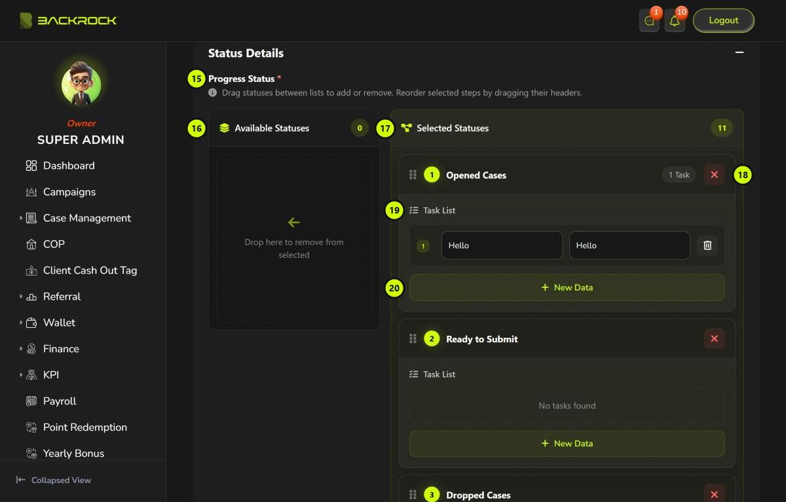
Task: Click the drag handle of Opened Cases
Action: 413,175
